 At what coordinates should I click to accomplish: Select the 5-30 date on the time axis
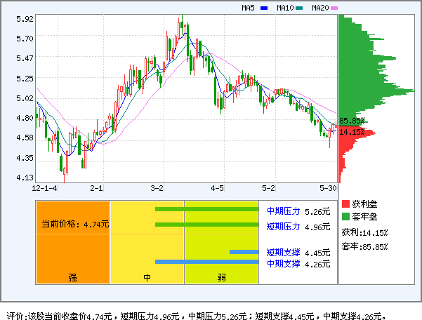click(x=327, y=189)
